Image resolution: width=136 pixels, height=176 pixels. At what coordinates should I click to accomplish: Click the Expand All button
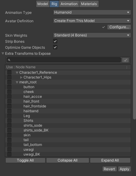pyautogui.click(x=110, y=160)
